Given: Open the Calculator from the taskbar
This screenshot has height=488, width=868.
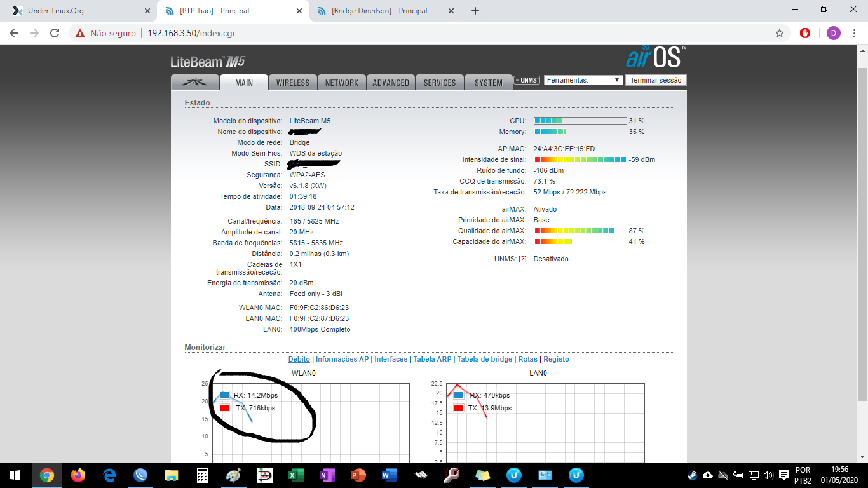Looking at the screenshot, I should tap(203, 475).
